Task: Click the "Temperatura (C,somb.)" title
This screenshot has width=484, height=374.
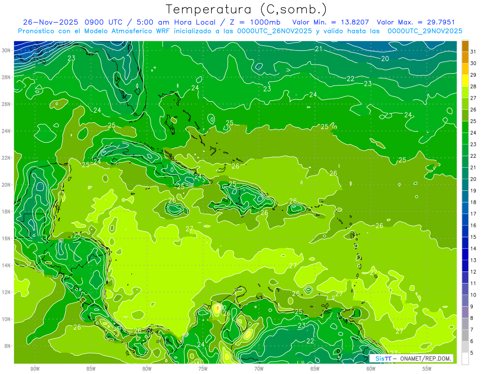Action: click(246, 10)
